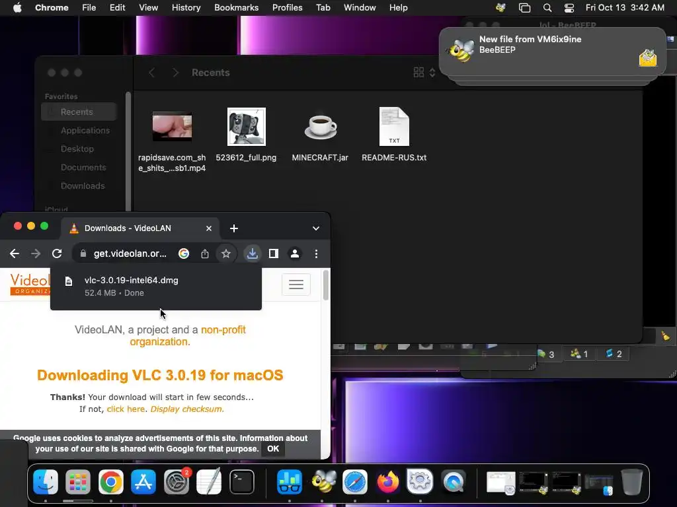Open App Store from the Dock
Screen dimensions: 677x507
(x=143, y=481)
